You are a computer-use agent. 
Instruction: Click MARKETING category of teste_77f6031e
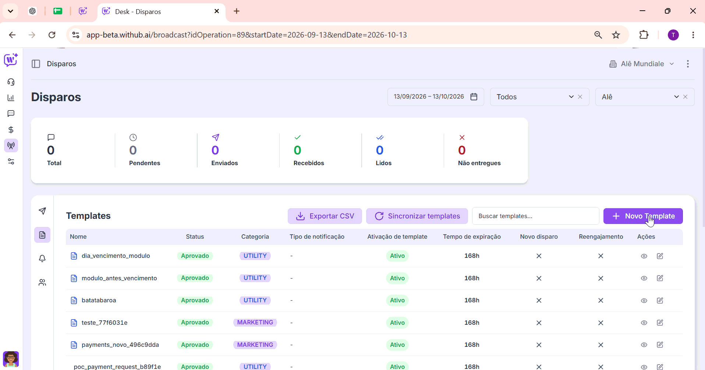coord(255,323)
